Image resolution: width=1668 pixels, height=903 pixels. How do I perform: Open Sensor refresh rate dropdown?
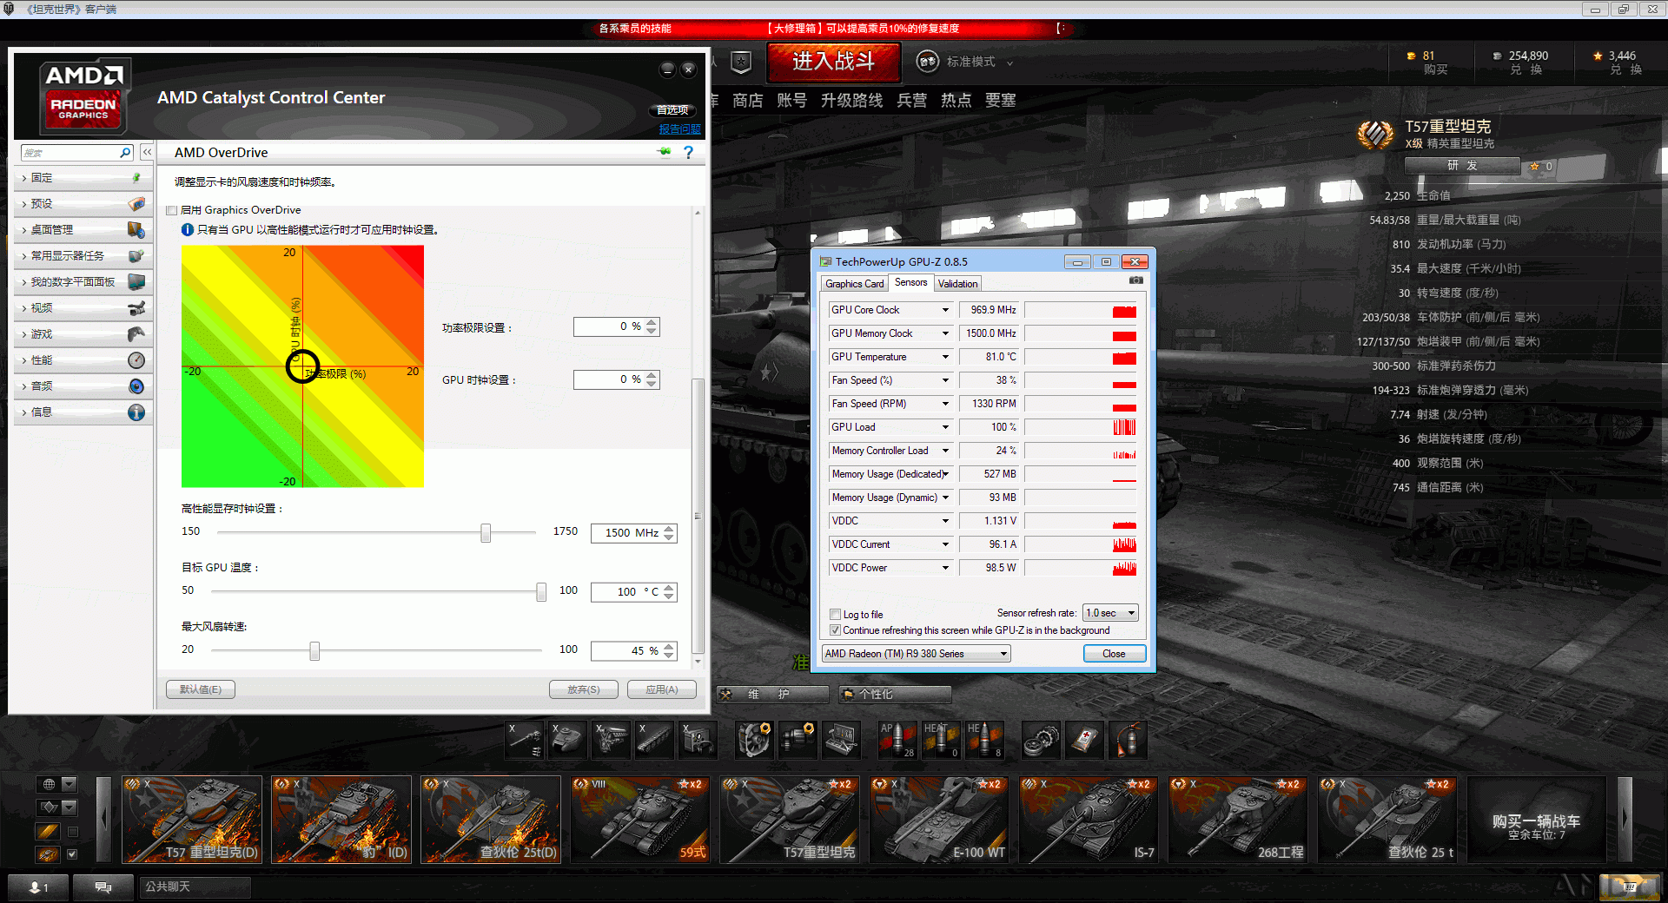pos(1110,613)
